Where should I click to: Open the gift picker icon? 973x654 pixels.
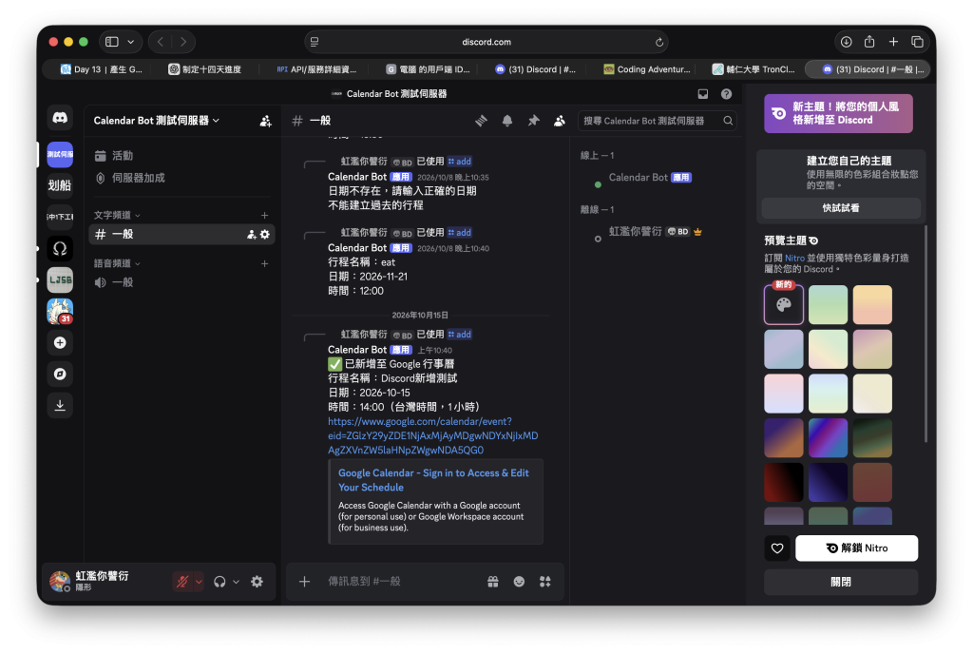[x=493, y=582]
